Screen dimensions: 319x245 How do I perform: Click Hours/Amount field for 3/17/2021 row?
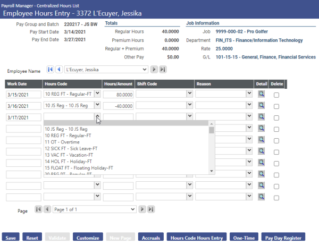[118, 117]
